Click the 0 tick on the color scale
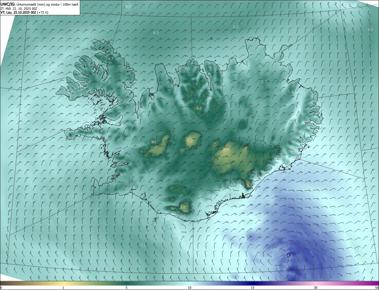 coord(1,288)
